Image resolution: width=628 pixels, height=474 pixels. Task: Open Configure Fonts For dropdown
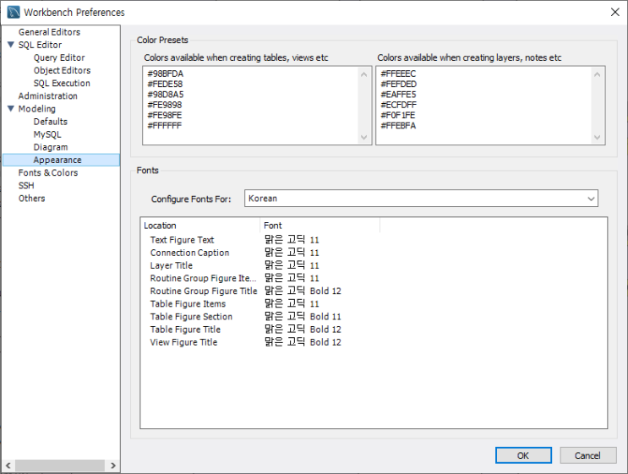click(421, 199)
